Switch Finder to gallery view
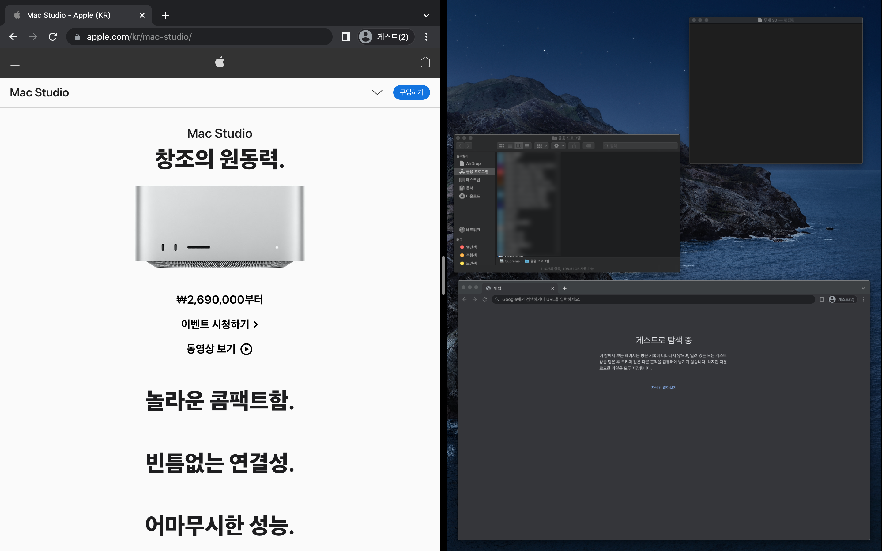Screen dimensions: 882x551 [527, 146]
